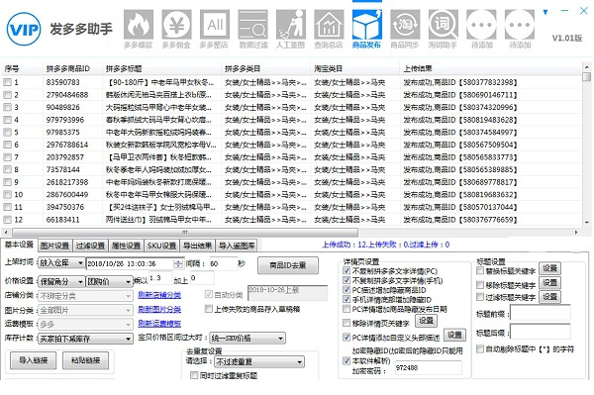Select the 商品发布 box icon
The width and height of the screenshot is (594, 395).
pyautogui.click(x=366, y=29)
